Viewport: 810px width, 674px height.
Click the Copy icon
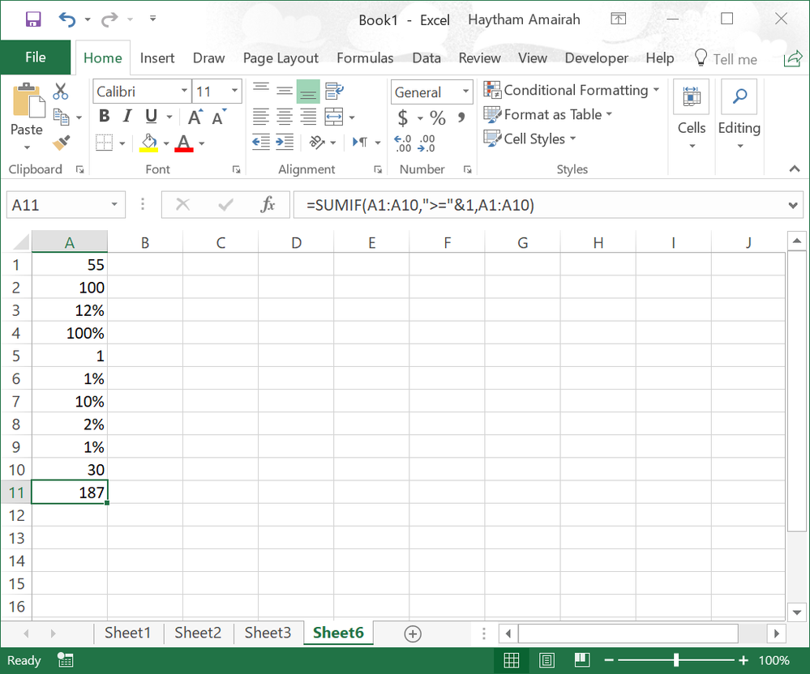62,117
